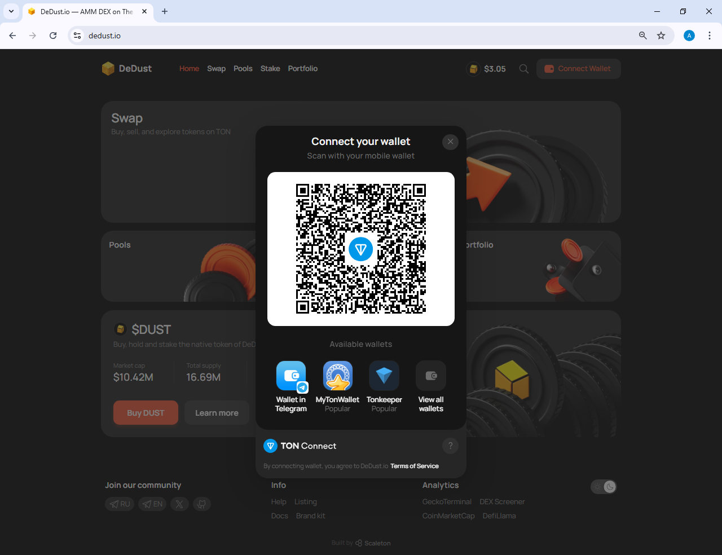Open a new browser tab
The height and width of the screenshot is (555, 722).
pos(165,11)
